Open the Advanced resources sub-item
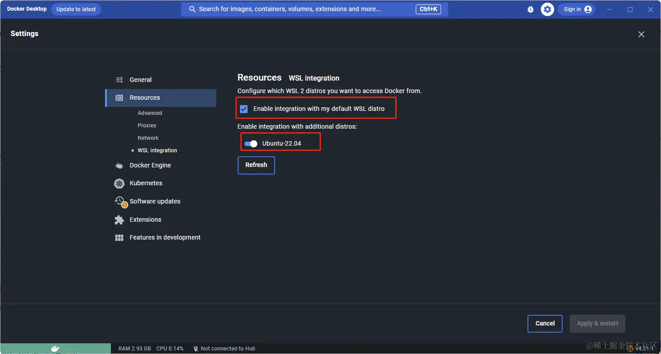 coord(150,113)
